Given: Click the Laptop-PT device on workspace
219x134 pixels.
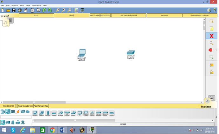Looking at the screenshot, I should click(x=82, y=53).
